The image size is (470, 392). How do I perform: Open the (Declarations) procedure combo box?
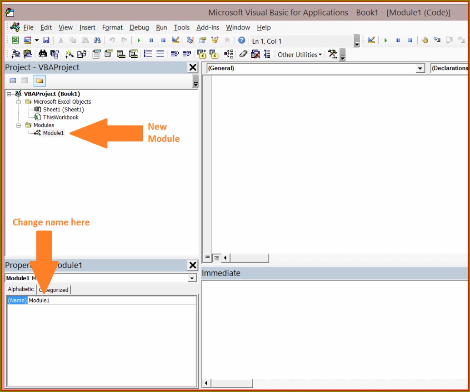tap(450, 68)
